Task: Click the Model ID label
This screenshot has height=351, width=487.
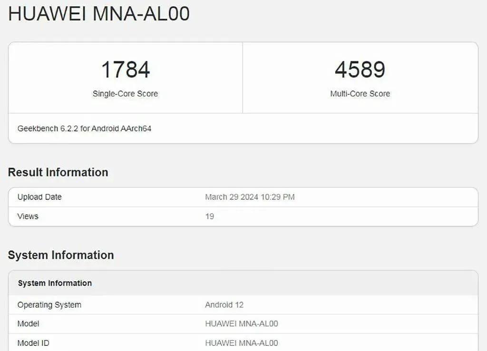Action: point(33,343)
